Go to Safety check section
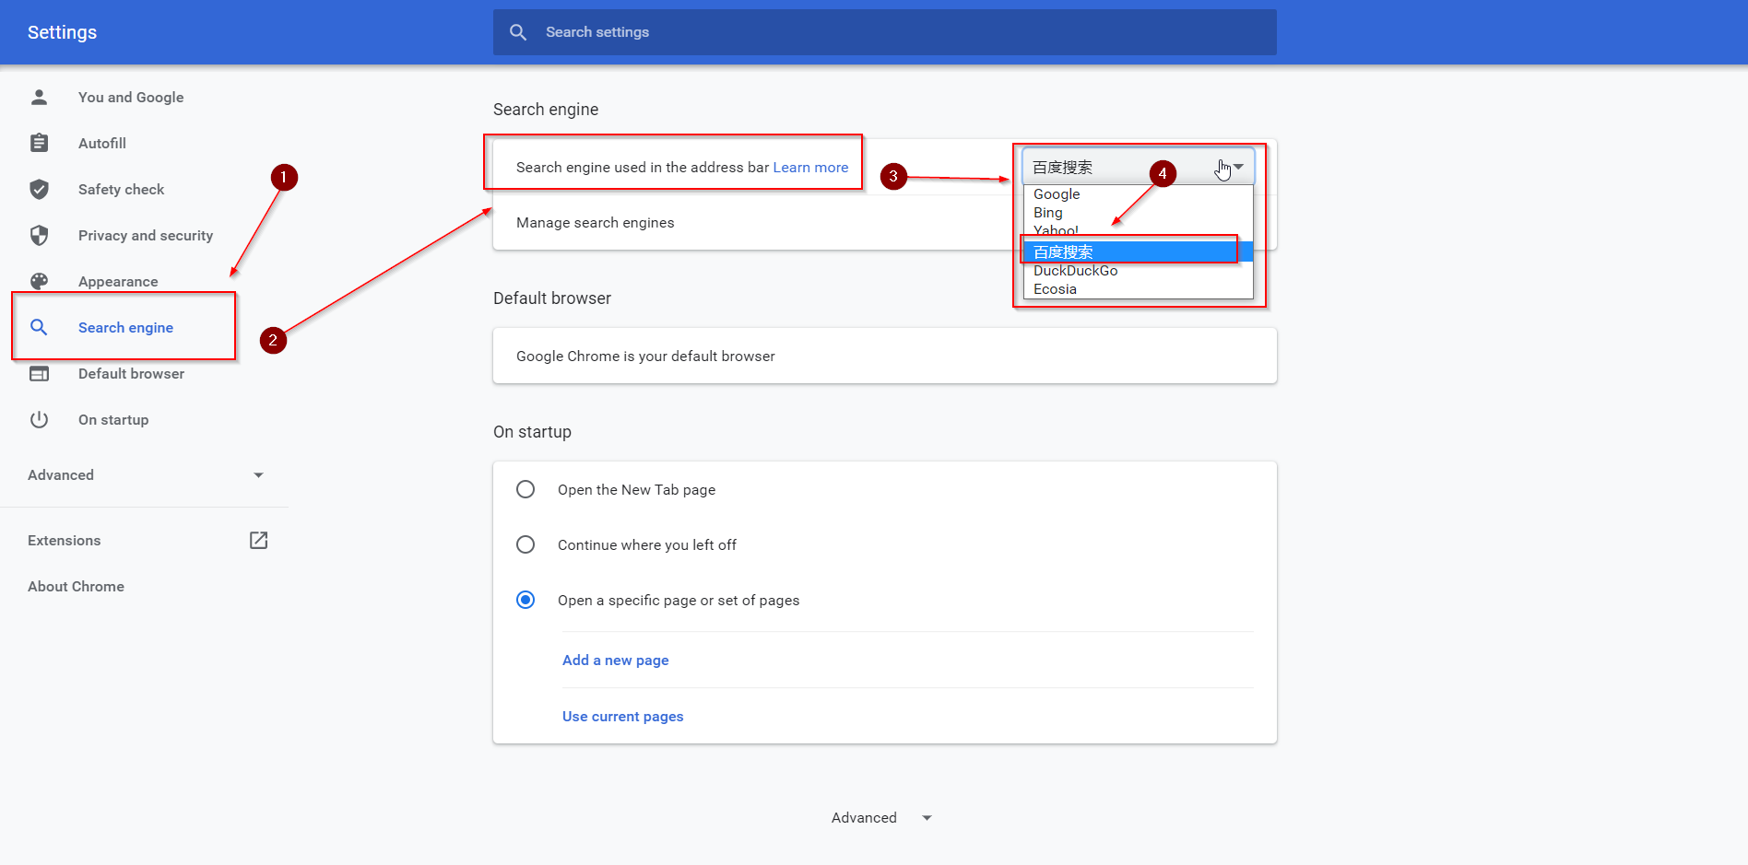1748x865 pixels. click(121, 189)
